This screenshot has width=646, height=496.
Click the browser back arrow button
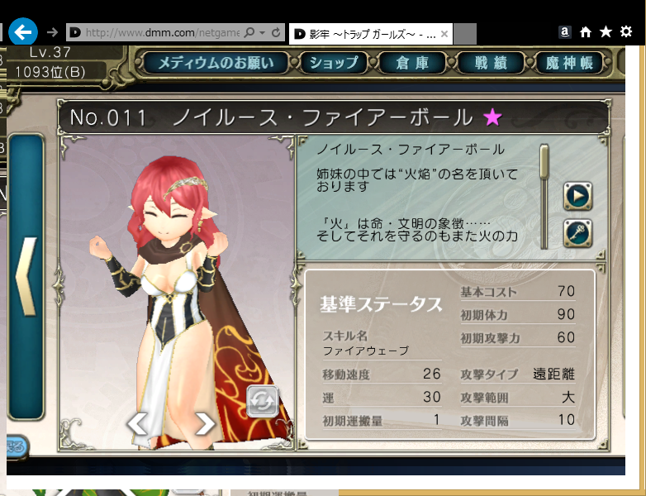[x=23, y=31]
